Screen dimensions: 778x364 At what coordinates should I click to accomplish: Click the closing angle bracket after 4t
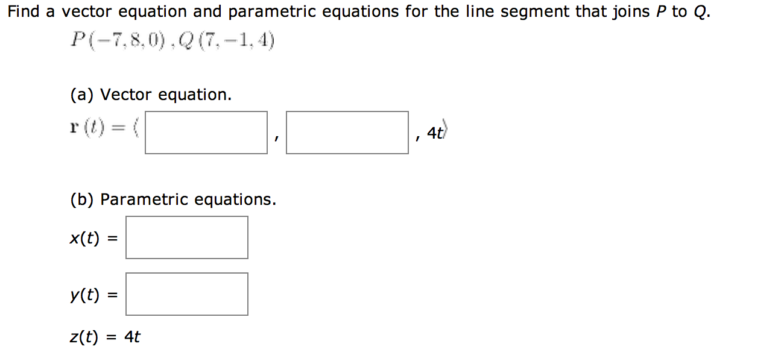[x=444, y=128]
